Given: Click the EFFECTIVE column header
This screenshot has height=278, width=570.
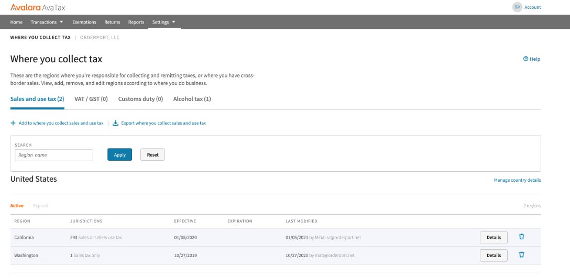Looking at the screenshot, I should pyautogui.click(x=185, y=221).
